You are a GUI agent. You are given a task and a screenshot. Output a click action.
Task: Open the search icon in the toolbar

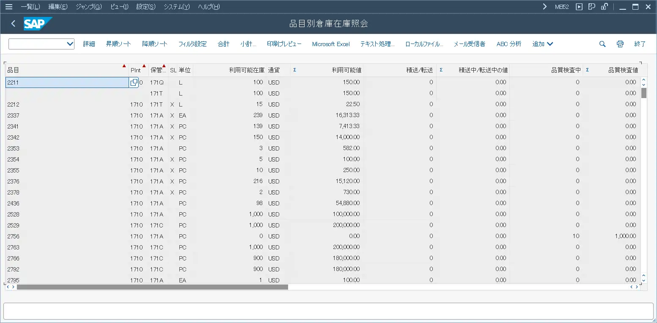(602, 44)
